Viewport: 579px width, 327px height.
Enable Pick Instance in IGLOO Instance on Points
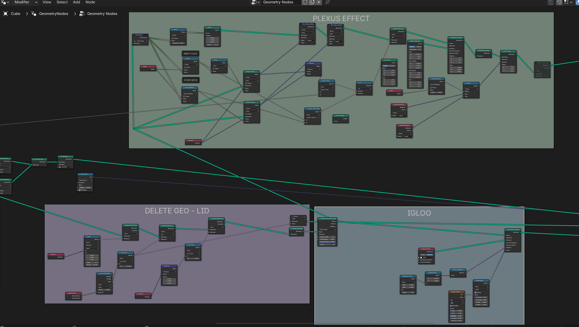pos(507,243)
